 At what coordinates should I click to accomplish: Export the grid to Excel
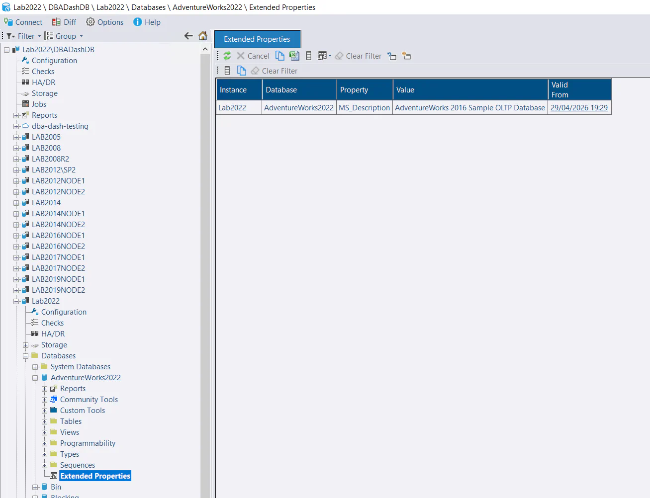pos(294,56)
